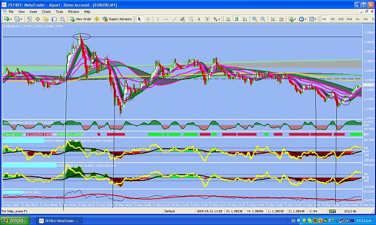Image resolution: width=376 pixels, height=225 pixels.
Task: Open the View menu
Action: pos(21,11)
